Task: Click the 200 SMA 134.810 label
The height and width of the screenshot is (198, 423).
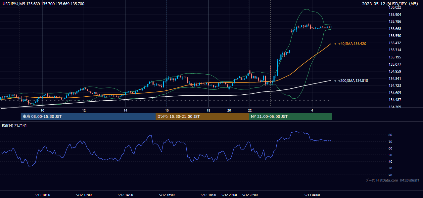Action: pyautogui.click(x=351, y=81)
